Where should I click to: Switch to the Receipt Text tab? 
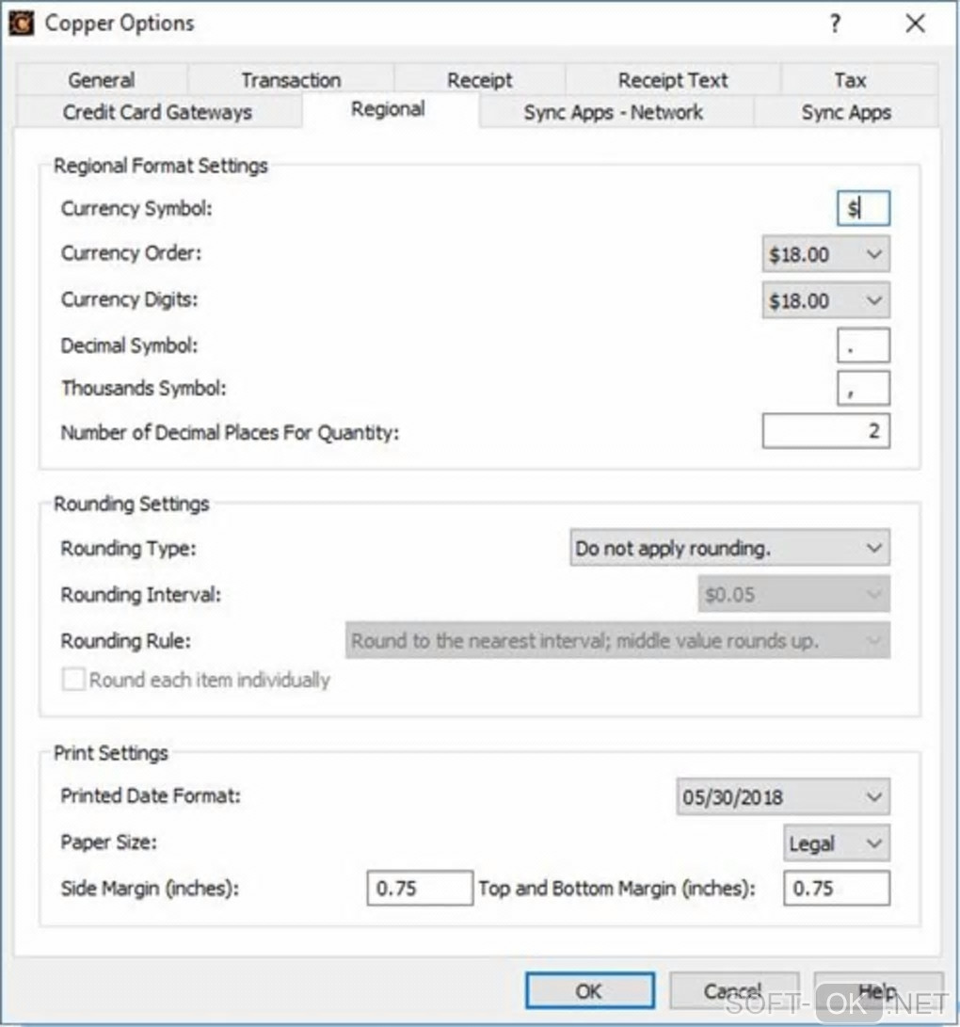[673, 80]
